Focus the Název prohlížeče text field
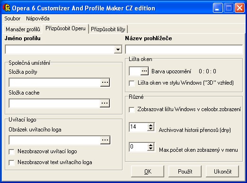The image size is (247, 183). click(x=184, y=49)
